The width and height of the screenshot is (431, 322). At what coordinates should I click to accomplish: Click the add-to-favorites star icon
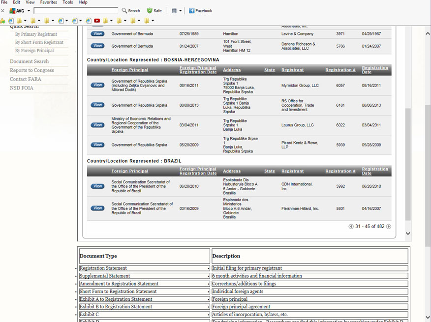tap(2, 21)
